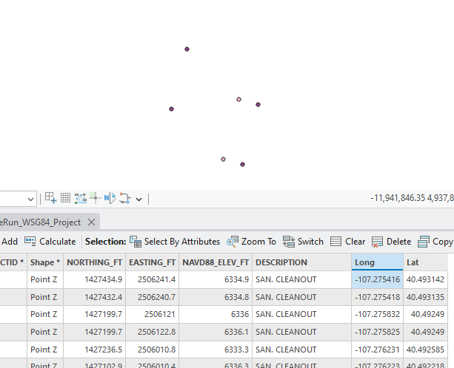Click the northing cell 1427236.5
The width and height of the screenshot is (454, 368).
(94, 350)
